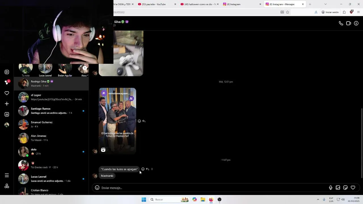Open the Masterchef backstage reel
Viewport: 363px width, 204px height.
(117, 121)
